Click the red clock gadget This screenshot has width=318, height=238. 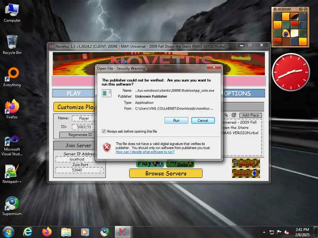coord(291,72)
